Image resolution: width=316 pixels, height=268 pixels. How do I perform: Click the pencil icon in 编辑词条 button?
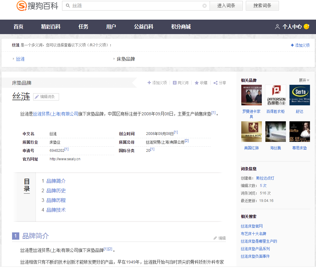[37, 97]
